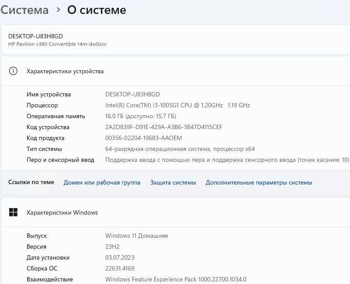Click the HP Pavilion x360 Convertible model text

57,44
